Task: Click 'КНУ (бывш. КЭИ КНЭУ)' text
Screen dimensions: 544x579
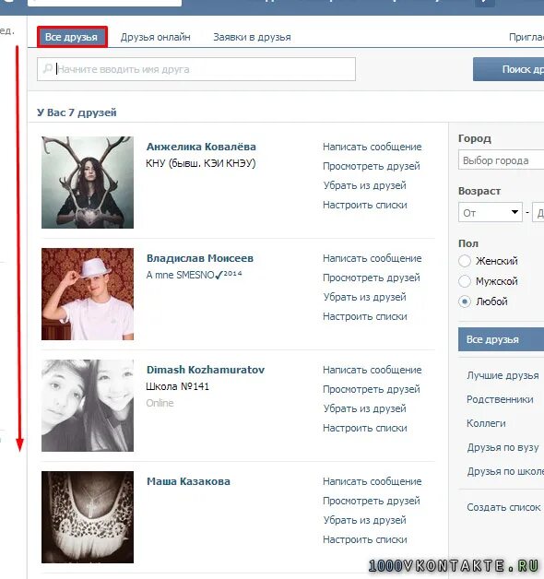Action: tap(200, 163)
